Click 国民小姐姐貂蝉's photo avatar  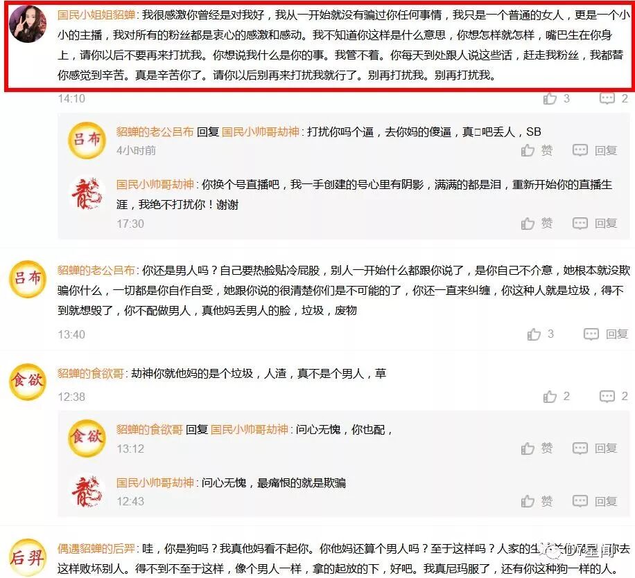[28, 24]
